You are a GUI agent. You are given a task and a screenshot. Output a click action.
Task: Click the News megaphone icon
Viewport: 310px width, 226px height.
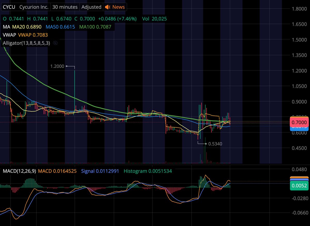point(108,7)
